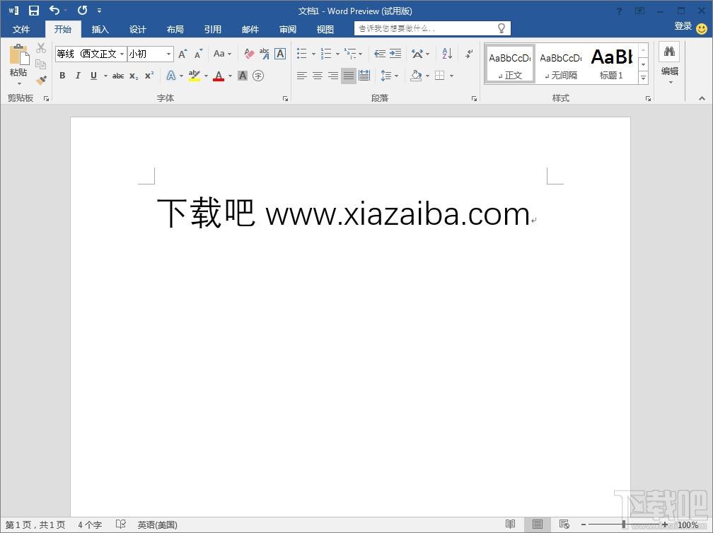Click the zoom slider handle

coord(623,525)
